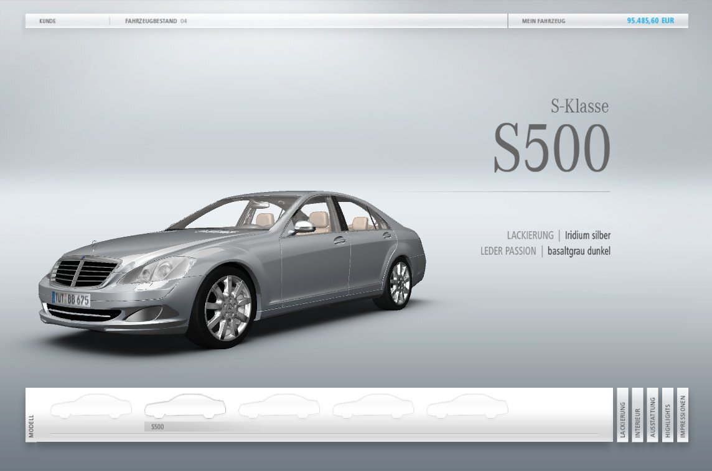712x471 pixels.
Task: Open Mein Fahrzeug in the top bar
Action: (543, 21)
